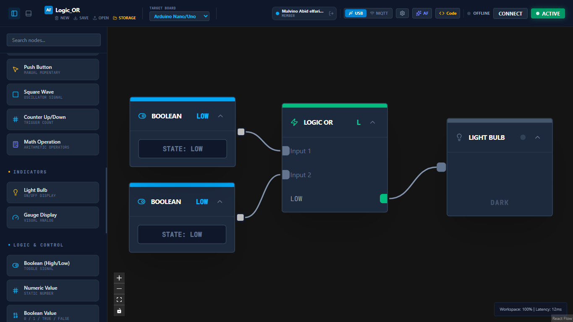Image resolution: width=573 pixels, height=322 pixels.
Task: Click the LIGHT BULB input handle
Action: click(x=441, y=167)
